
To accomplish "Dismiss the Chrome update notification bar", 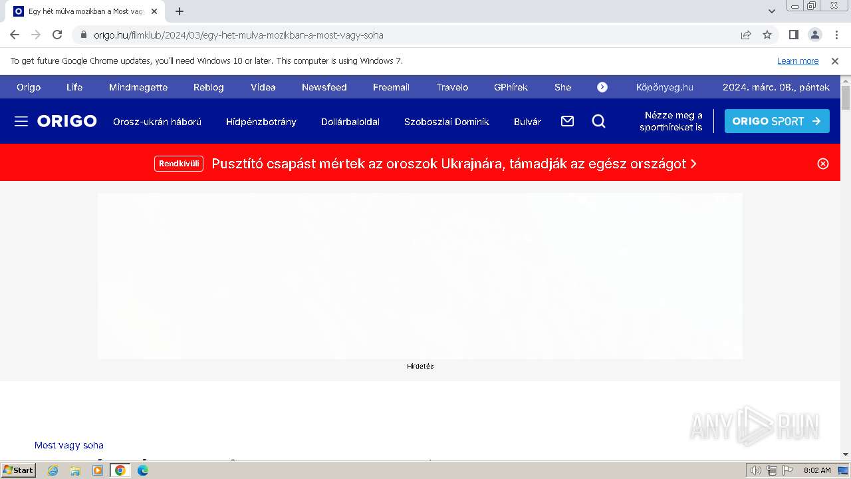I will click(x=835, y=61).
